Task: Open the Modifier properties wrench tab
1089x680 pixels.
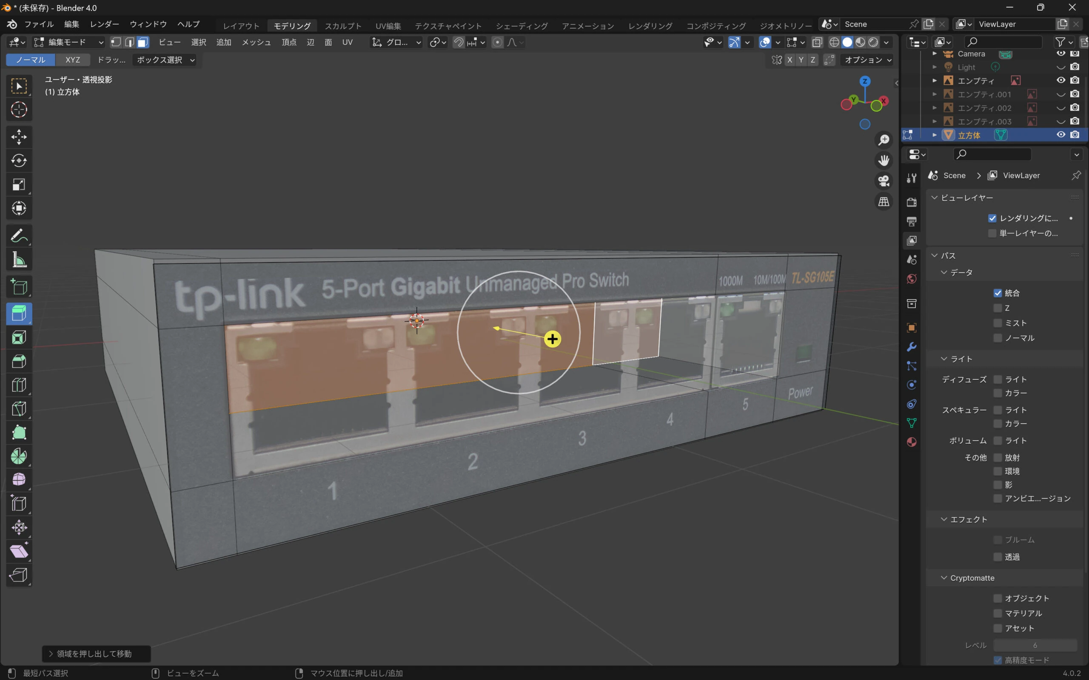Action: pos(912,347)
